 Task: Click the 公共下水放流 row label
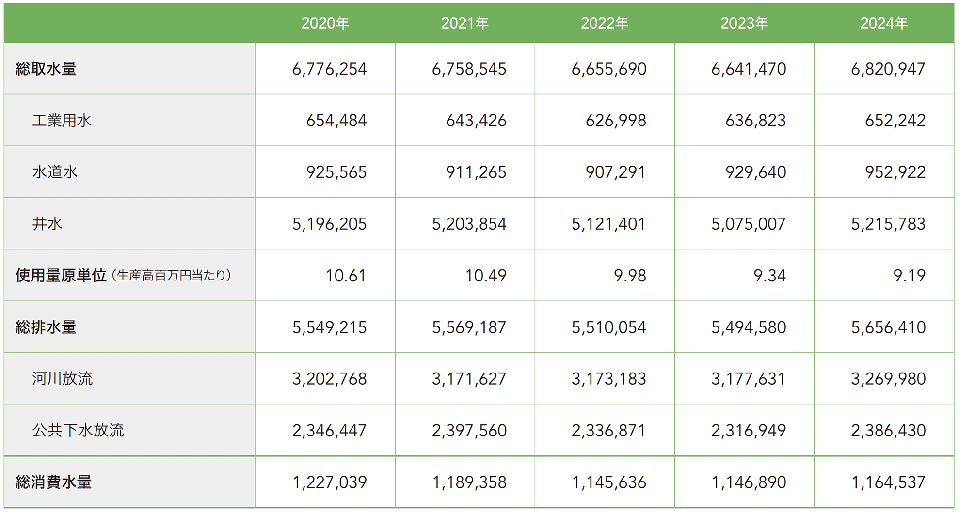pos(78,430)
